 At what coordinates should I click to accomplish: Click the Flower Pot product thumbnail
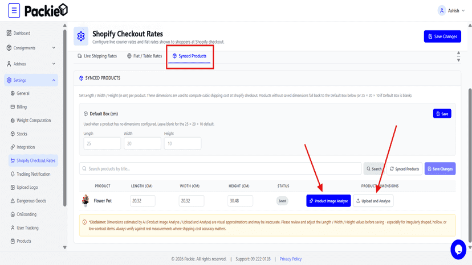[x=86, y=200]
